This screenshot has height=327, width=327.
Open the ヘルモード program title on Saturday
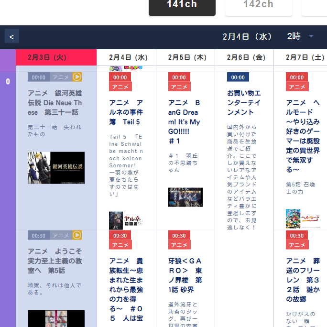303,136
